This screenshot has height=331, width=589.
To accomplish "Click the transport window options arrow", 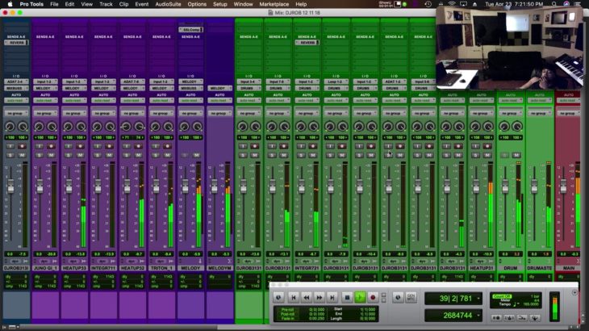I will click(x=574, y=292).
